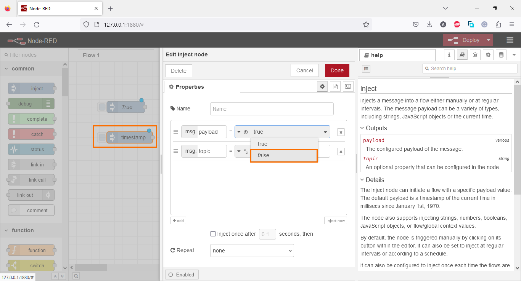
Task: Select the timestamp node on canvas
Action: click(130, 137)
